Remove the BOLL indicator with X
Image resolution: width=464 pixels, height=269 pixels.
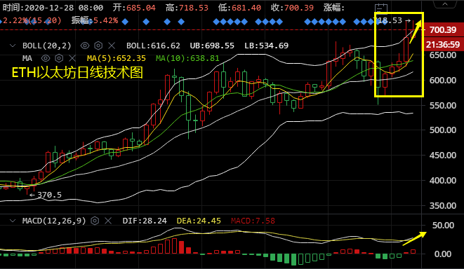coord(112,46)
